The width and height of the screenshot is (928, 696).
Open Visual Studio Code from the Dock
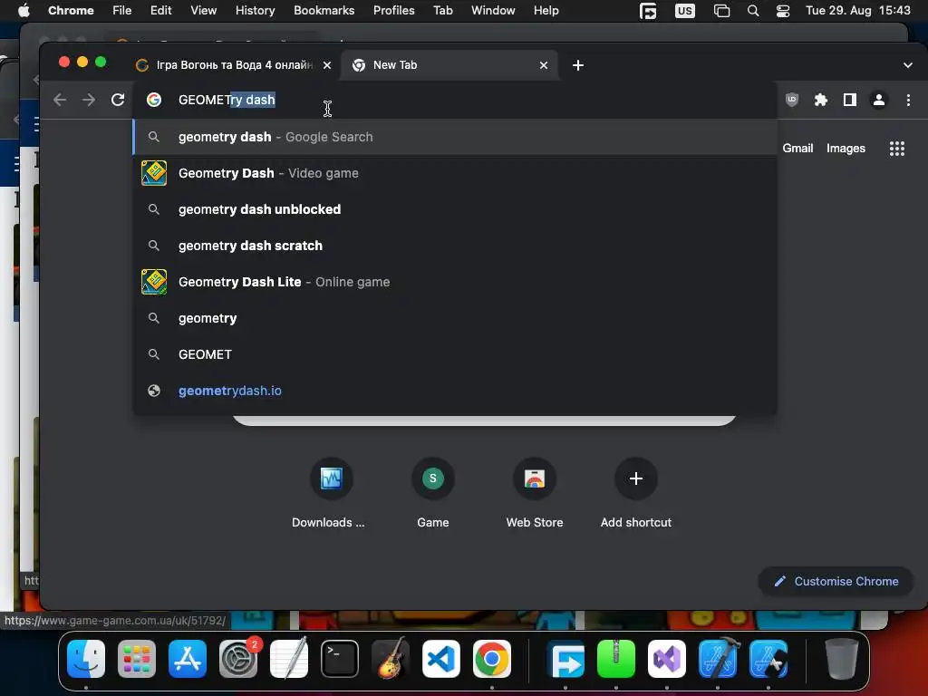(x=441, y=659)
